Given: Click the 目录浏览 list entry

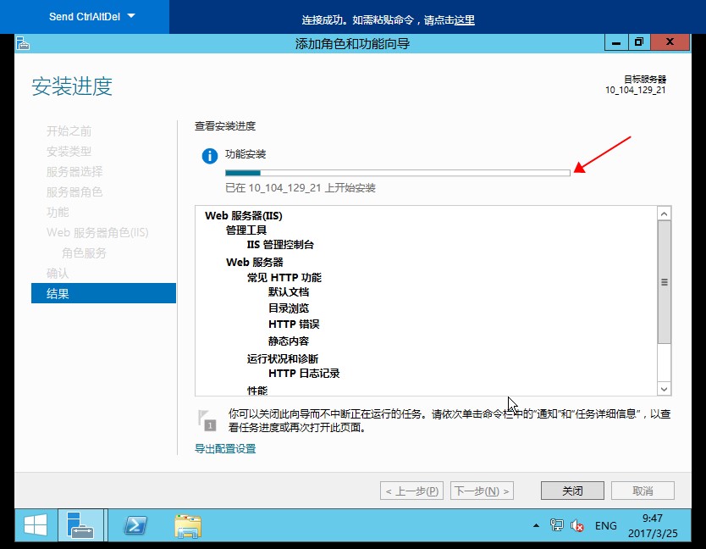Looking at the screenshot, I should coord(289,308).
